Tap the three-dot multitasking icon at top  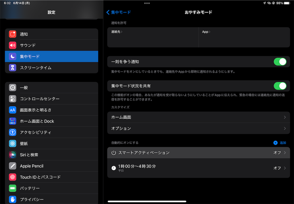[147, 3]
